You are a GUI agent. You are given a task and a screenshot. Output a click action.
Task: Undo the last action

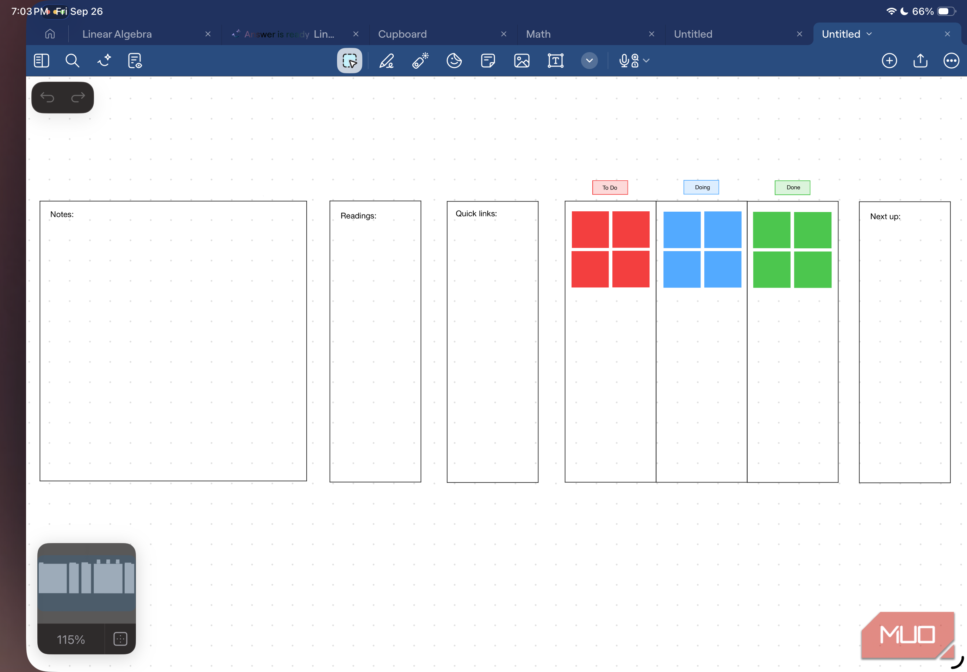(47, 98)
